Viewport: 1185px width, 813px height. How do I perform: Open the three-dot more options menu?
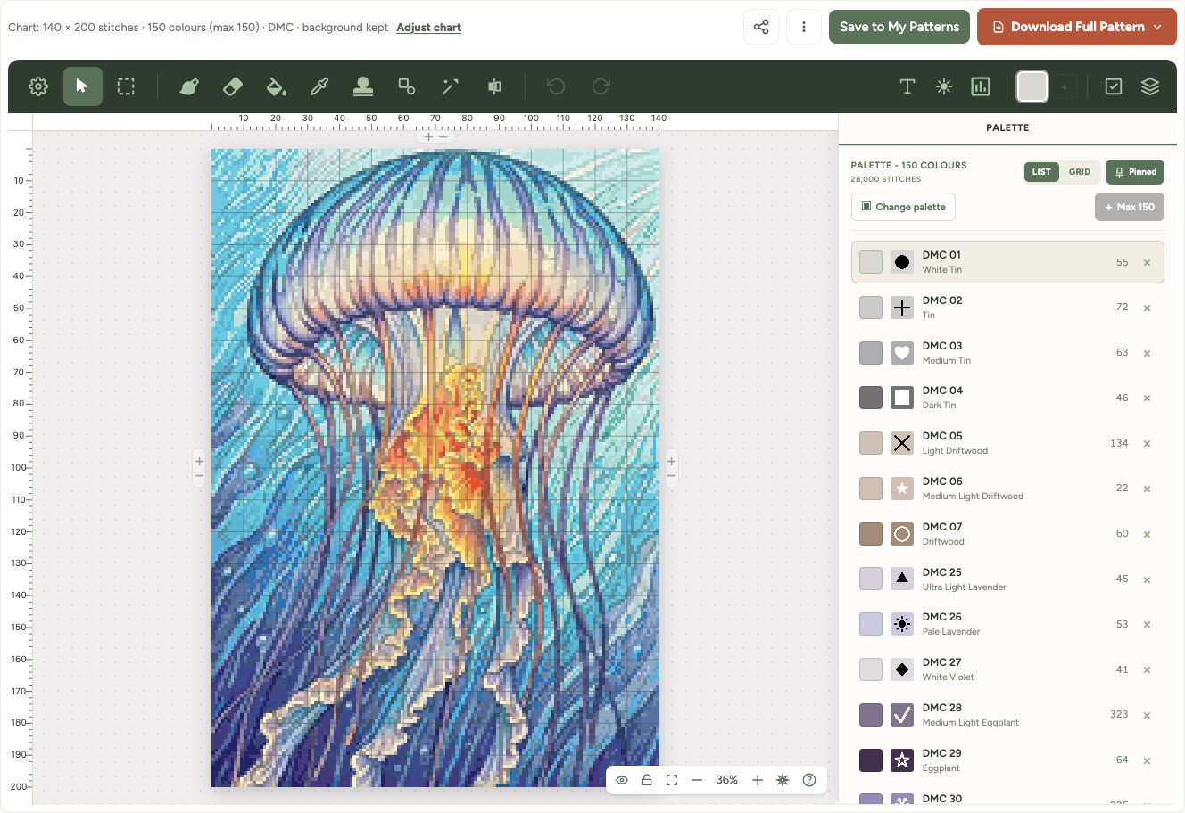[804, 27]
